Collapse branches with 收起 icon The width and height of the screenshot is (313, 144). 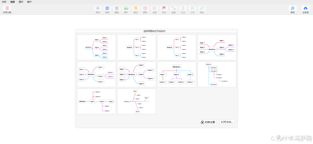pos(154,8)
